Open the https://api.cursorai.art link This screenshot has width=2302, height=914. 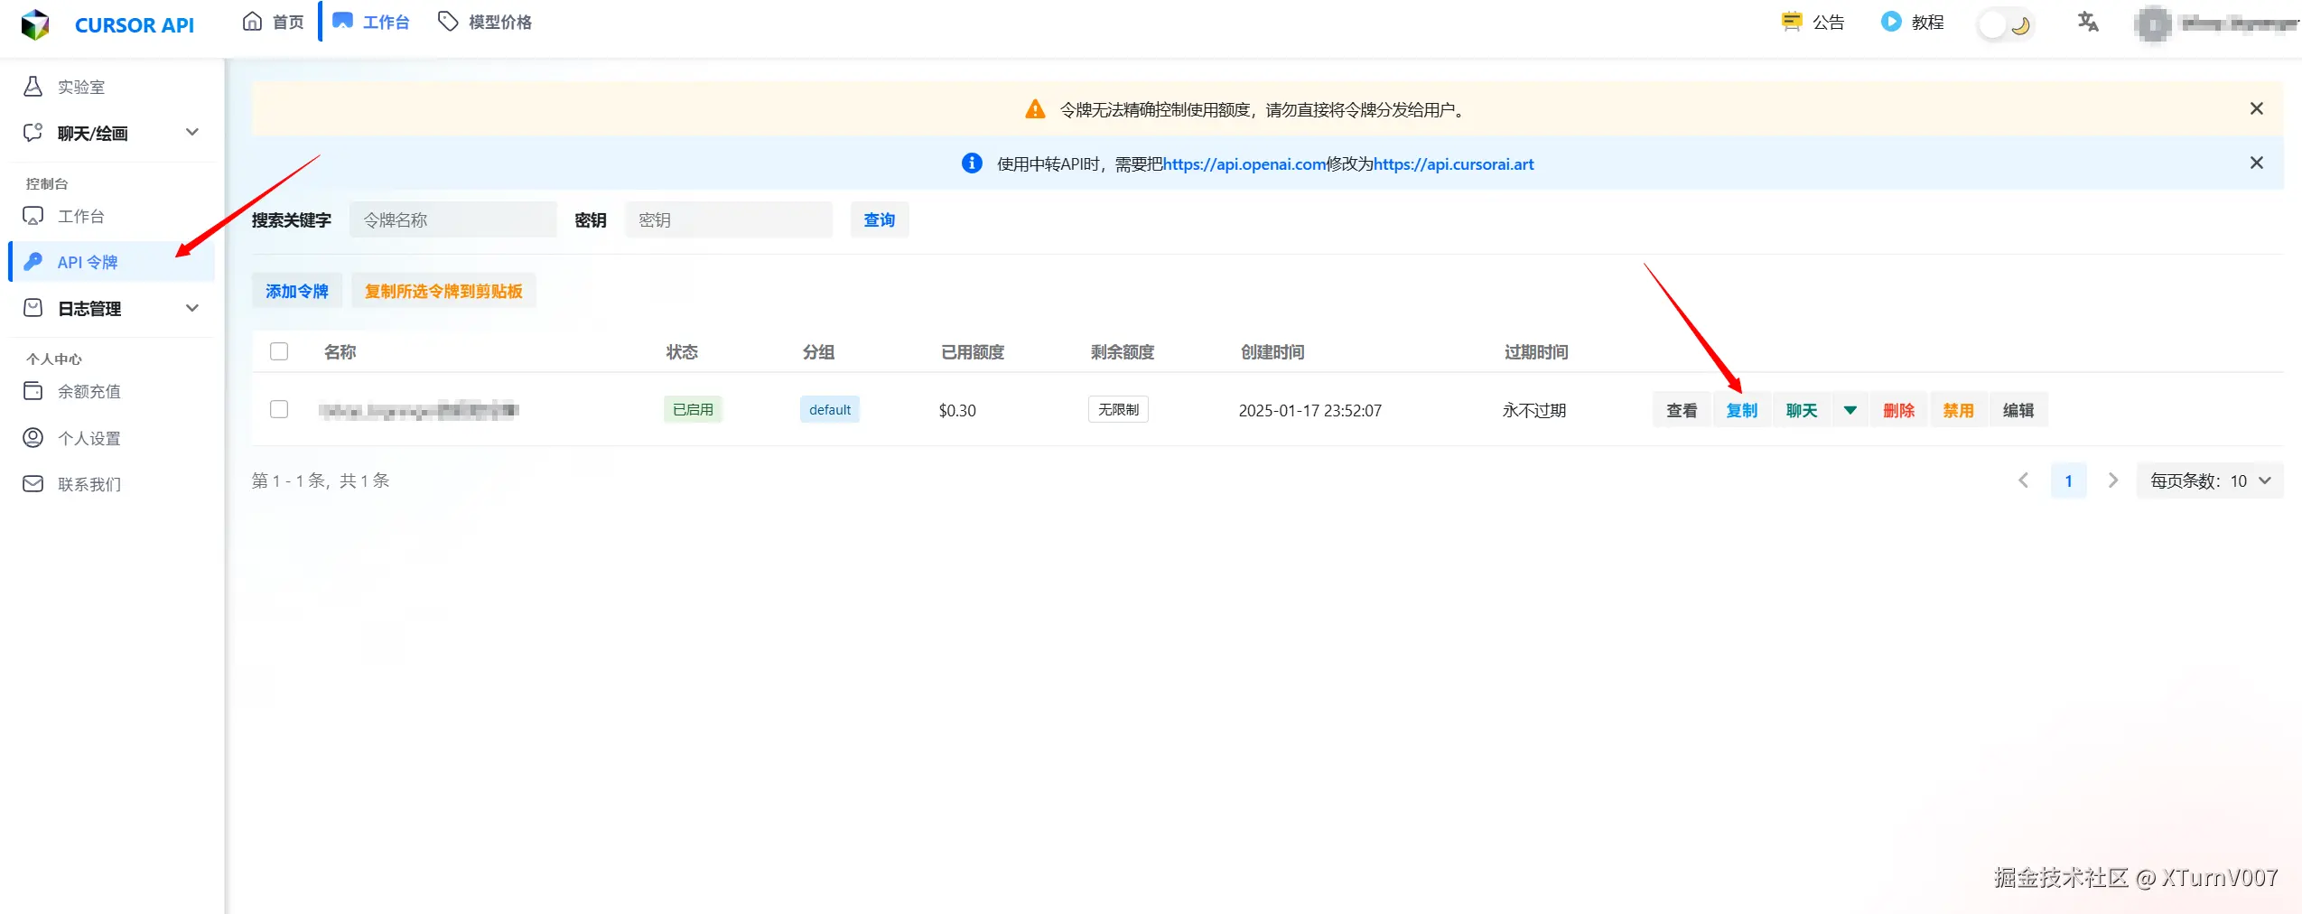(x=1454, y=163)
